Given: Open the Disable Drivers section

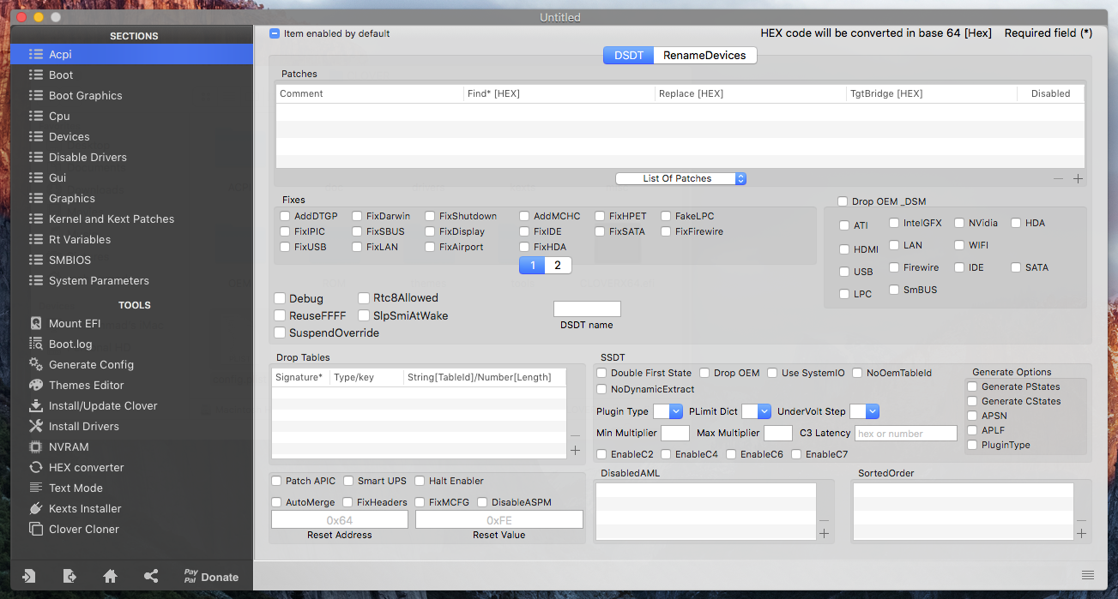Looking at the screenshot, I should point(133,157).
